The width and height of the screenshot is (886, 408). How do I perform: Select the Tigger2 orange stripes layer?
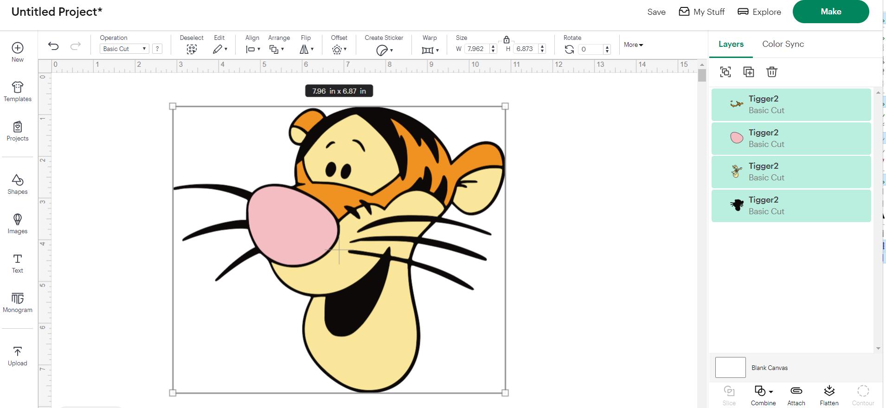[791, 104]
